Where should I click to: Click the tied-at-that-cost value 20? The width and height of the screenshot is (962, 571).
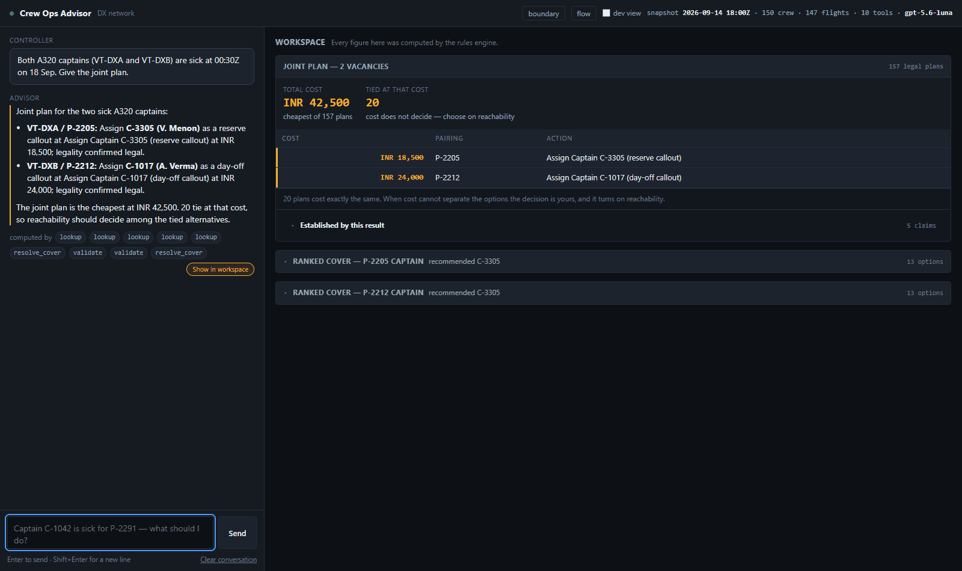372,103
